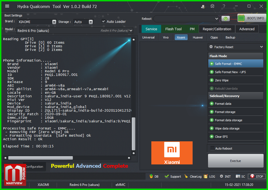Click the log horizontal scrollbar thumb
The height and width of the screenshot is (190, 268).
click(x=40, y=158)
